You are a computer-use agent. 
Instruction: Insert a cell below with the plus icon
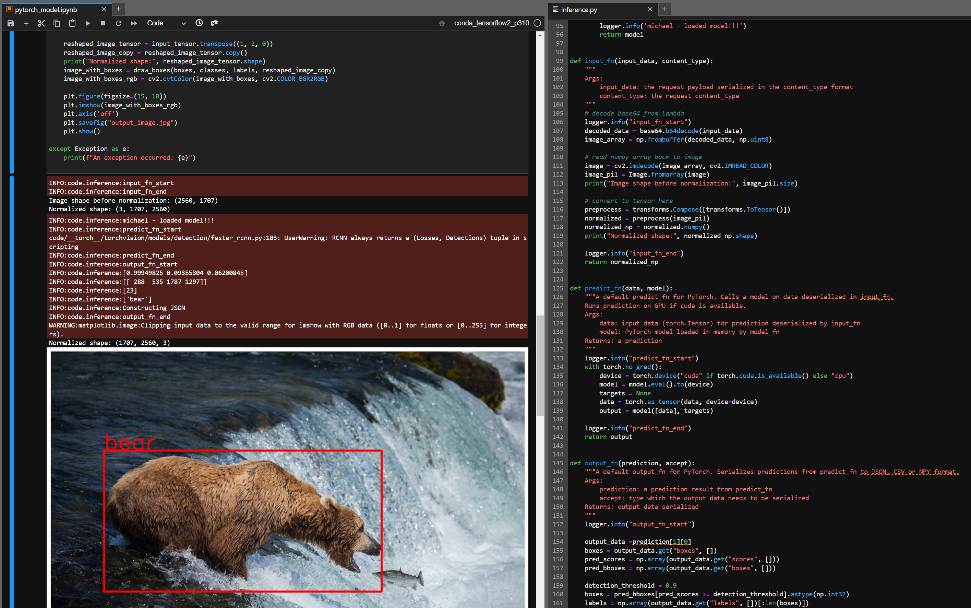[x=26, y=23]
